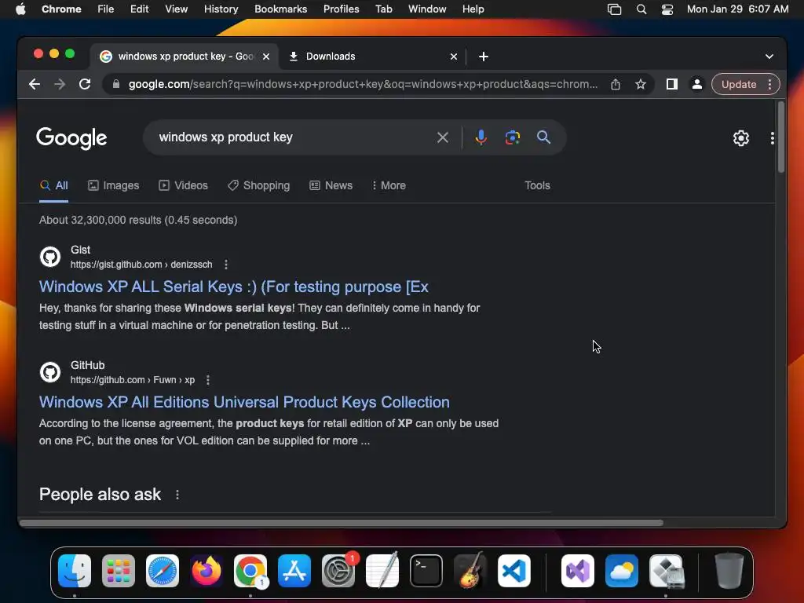Open Google quick settings gear
Image resolution: width=804 pixels, height=603 pixels.
point(741,138)
